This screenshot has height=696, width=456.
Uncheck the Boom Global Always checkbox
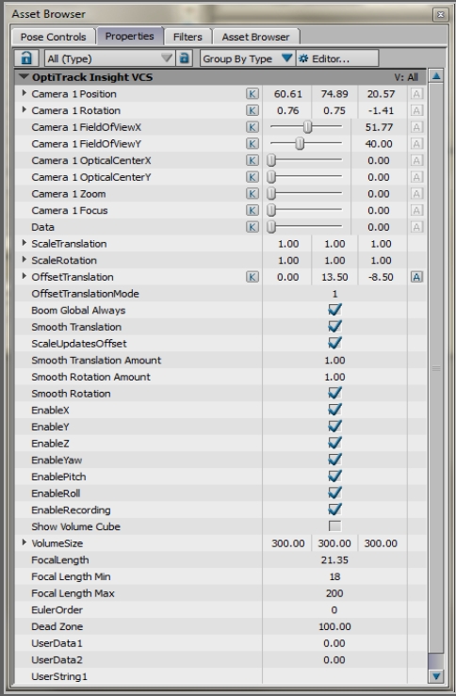pyautogui.click(x=334, y=309)
